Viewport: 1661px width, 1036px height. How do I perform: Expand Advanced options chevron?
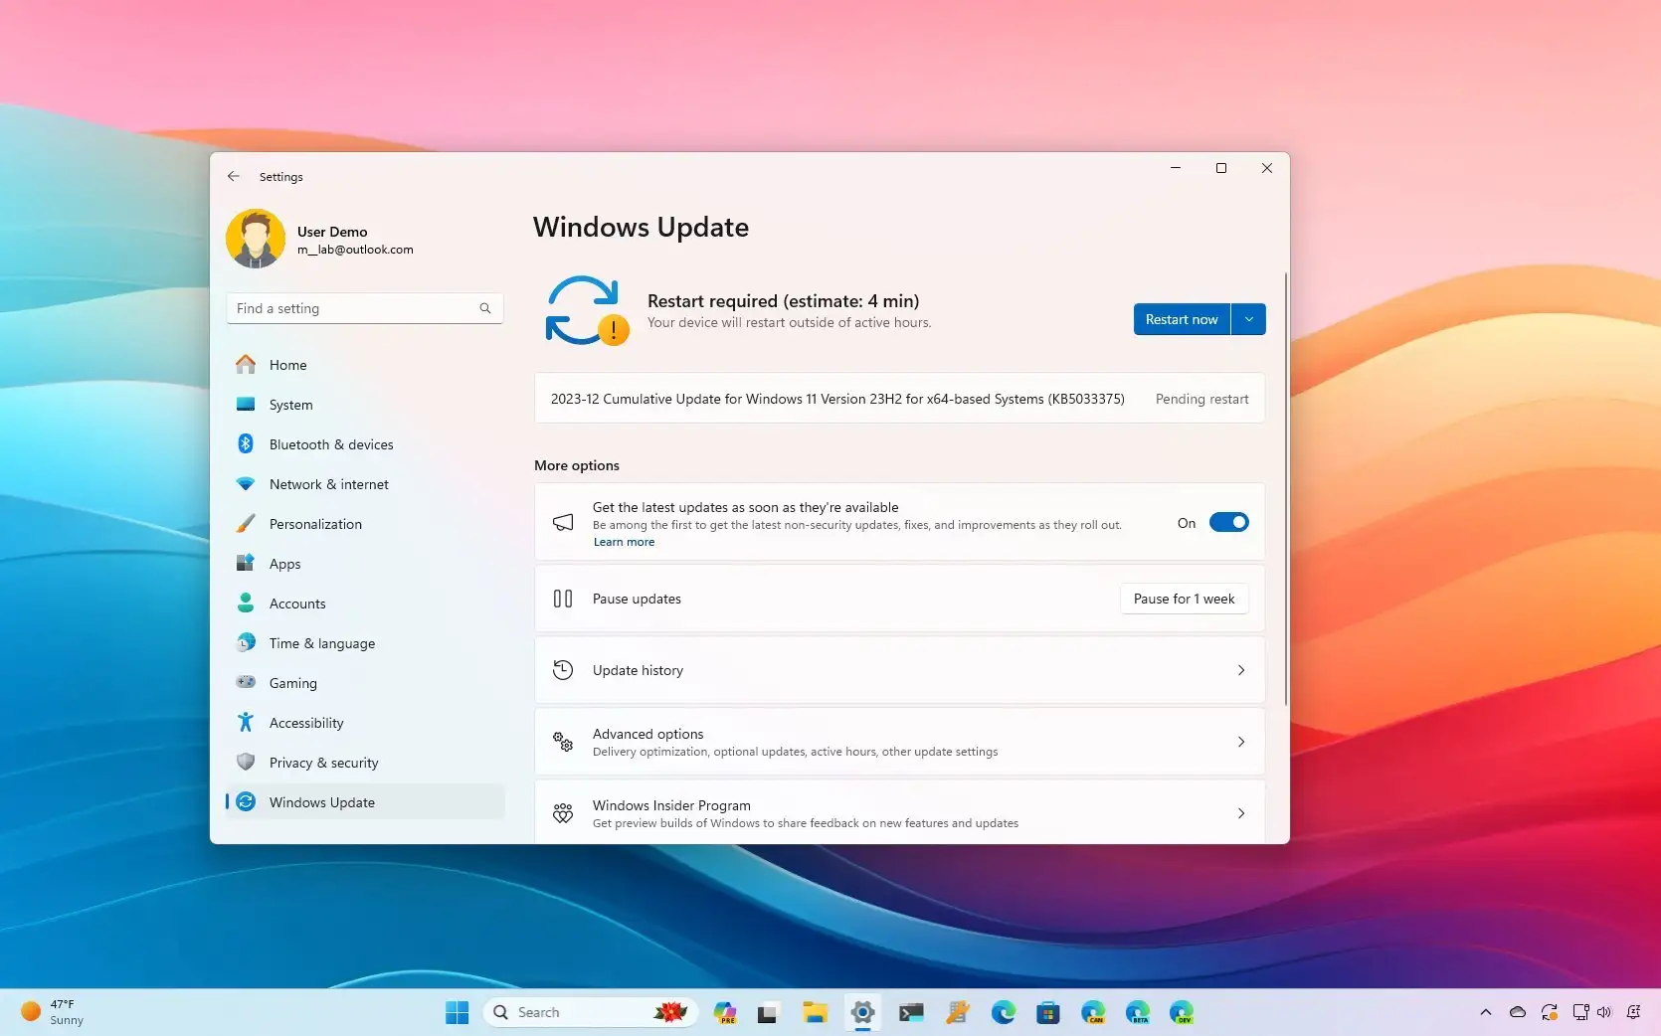[x=1241, y=742]
